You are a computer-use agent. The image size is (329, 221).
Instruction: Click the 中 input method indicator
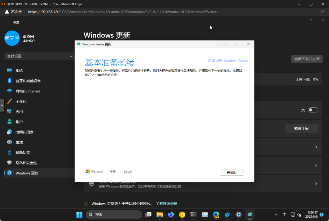(284, 215)
